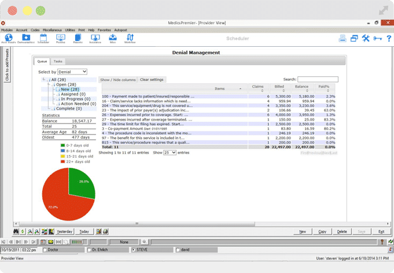
Task: Switch to the Queue tab
Action: (42, 61)
